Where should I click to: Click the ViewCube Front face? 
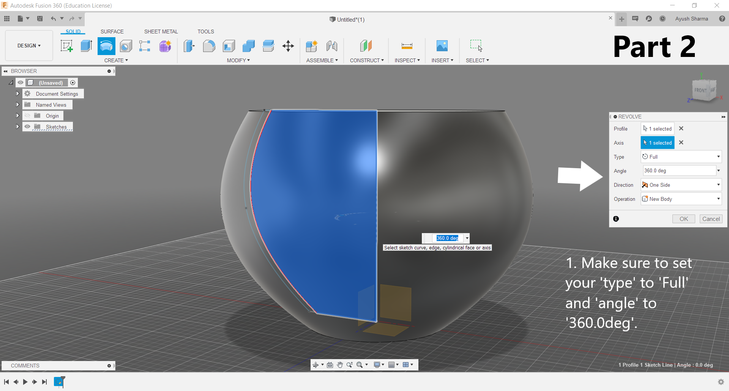coord(701,90)
